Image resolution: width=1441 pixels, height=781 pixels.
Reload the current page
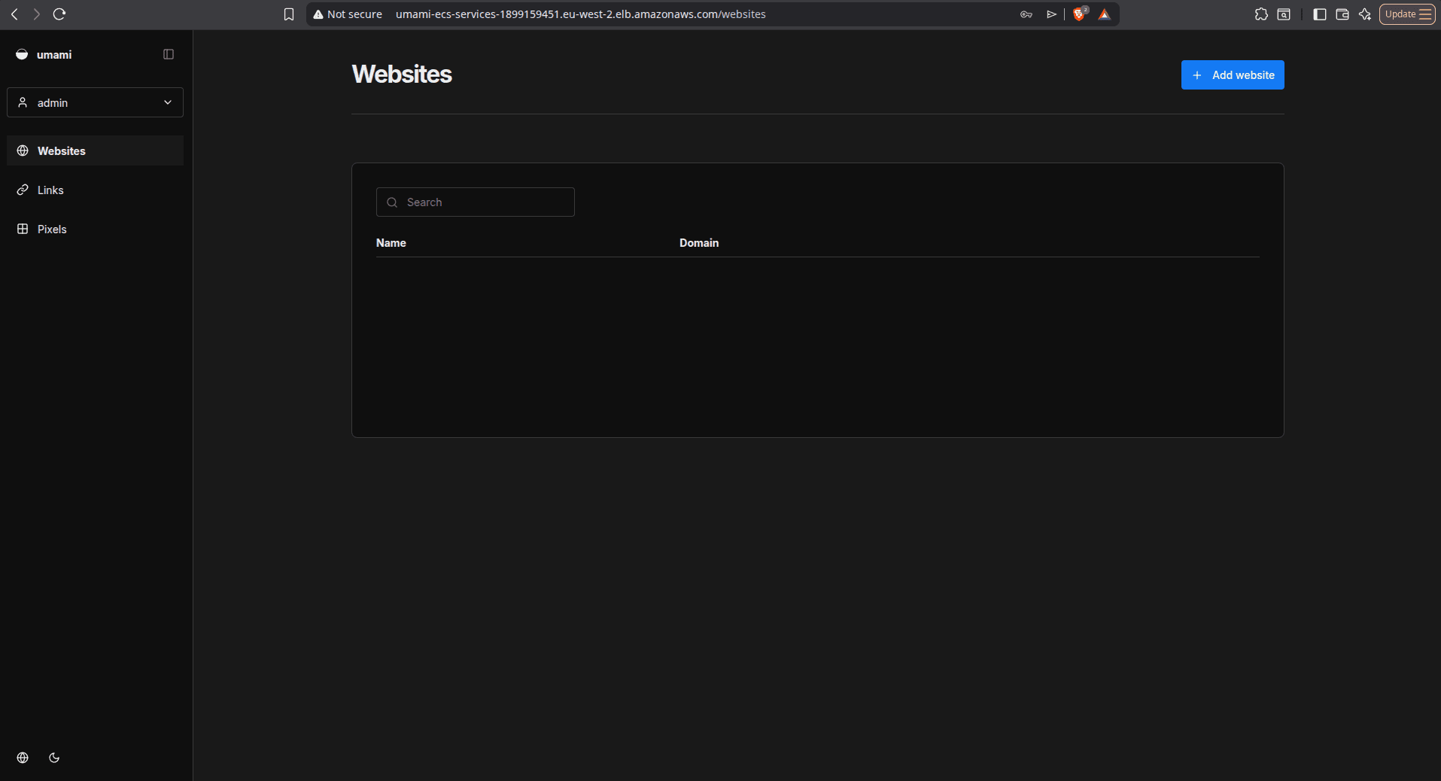[59, 14]
